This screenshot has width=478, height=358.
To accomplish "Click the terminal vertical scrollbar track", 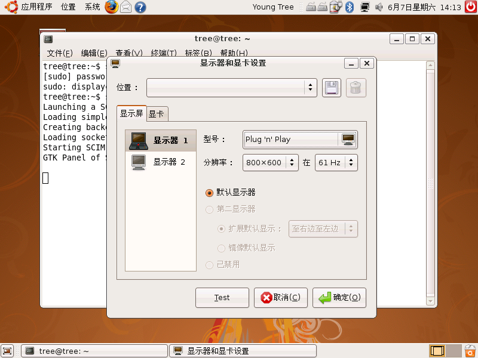I will pos(430,183).
